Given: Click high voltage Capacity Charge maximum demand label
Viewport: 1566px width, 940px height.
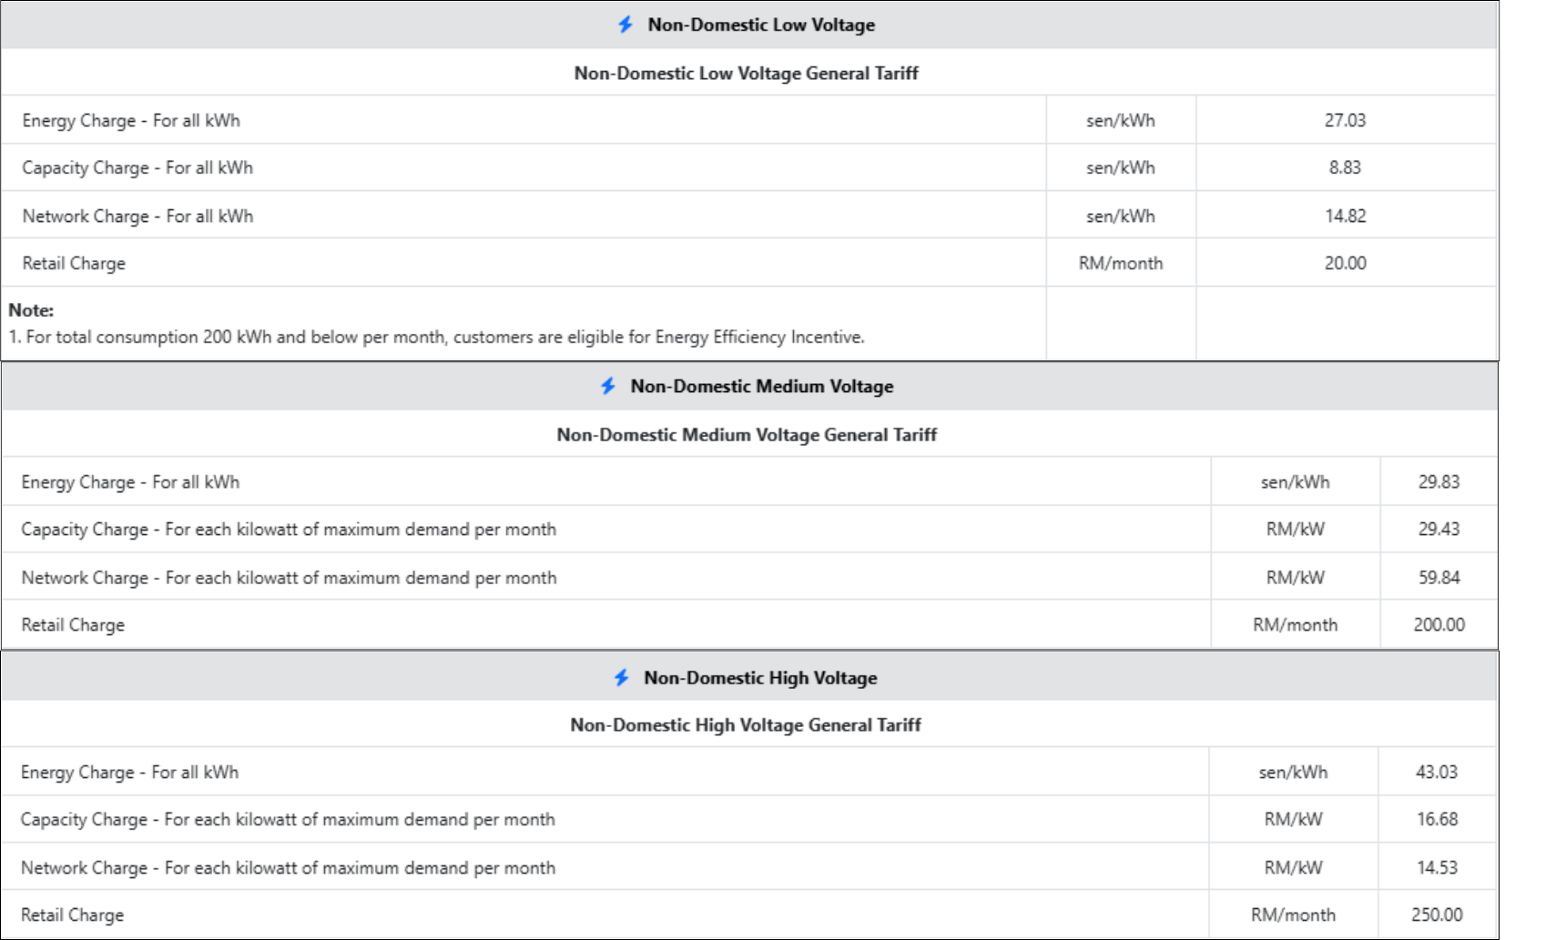Looking at the screenshot, I should 288,819.
